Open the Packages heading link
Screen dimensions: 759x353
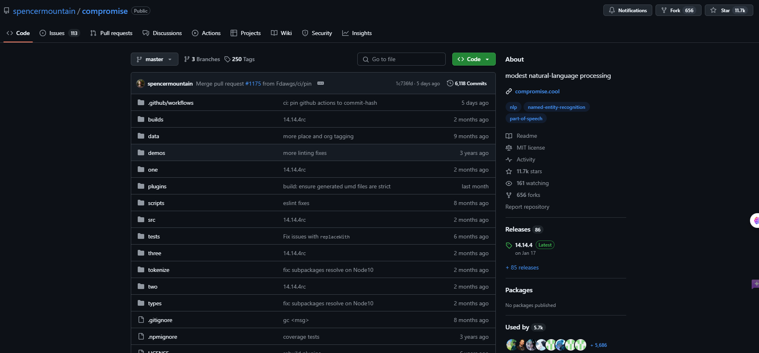519,290
